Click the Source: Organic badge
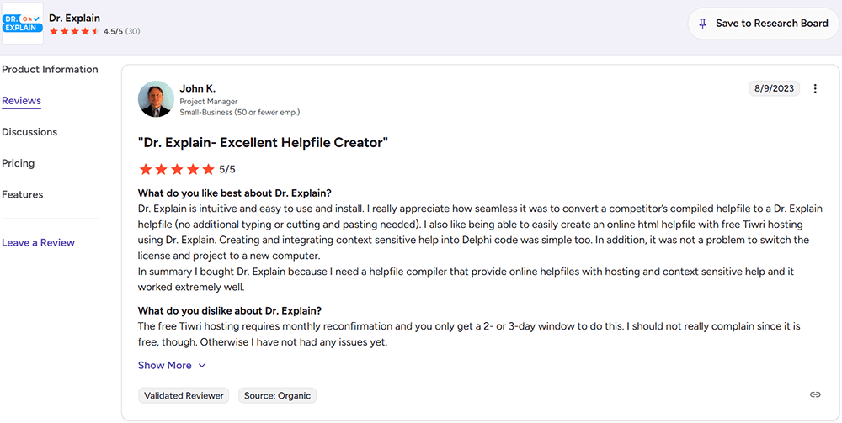Image resolution: width=842 pixels, height=423 pixels. point(277,395)
